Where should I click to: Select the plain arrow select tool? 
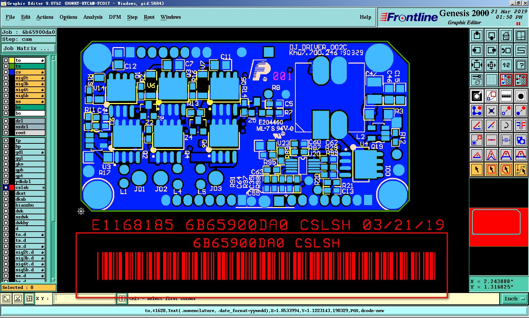tap(477, 169)
